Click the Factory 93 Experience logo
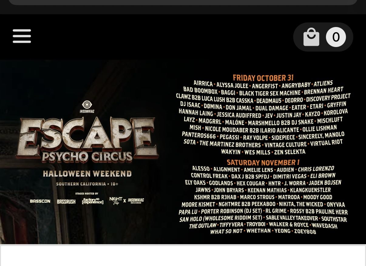 click(x=93, y=201)
